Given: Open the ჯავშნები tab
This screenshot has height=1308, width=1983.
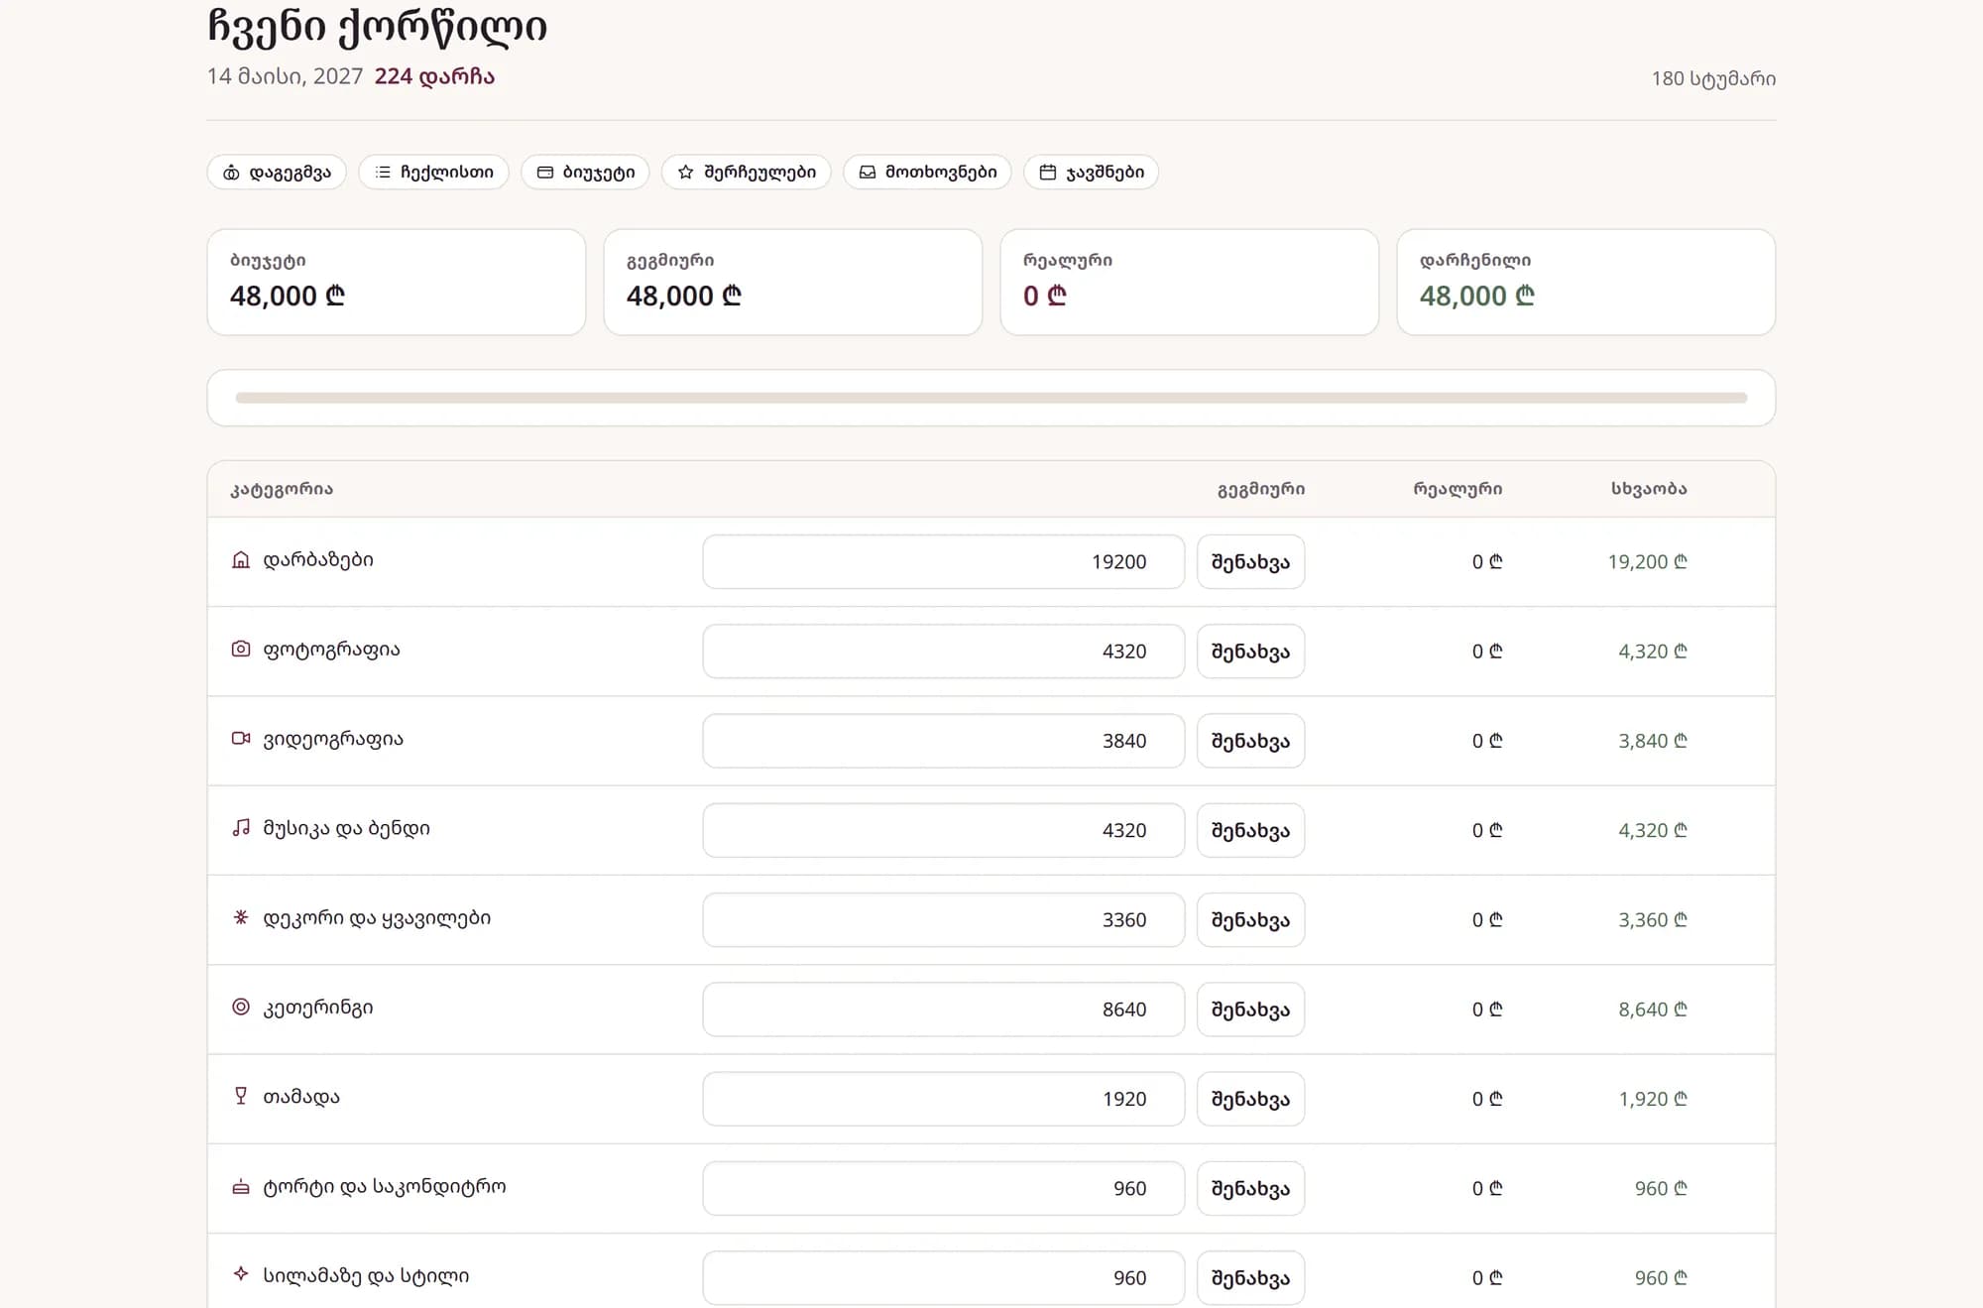Looking at the screenshot, I should coord(1091,173).
